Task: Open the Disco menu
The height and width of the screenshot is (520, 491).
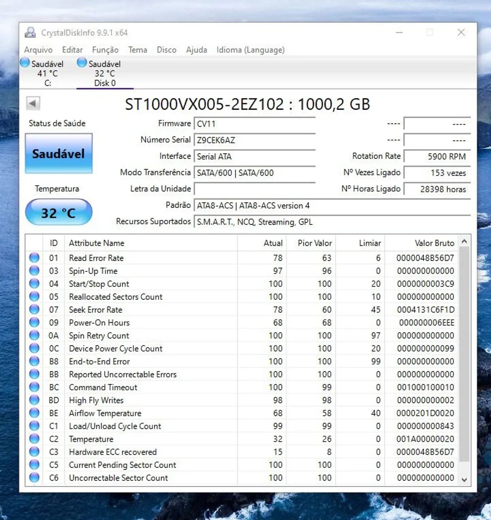Action: click(167, 50)
